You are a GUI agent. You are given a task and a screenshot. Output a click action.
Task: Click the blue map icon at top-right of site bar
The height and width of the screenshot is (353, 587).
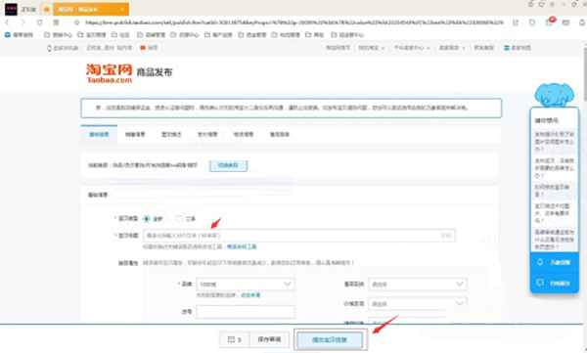507,48
